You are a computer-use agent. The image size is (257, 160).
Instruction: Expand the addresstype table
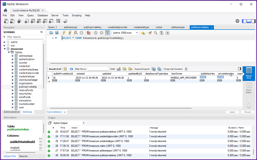[x=13, y=56]
